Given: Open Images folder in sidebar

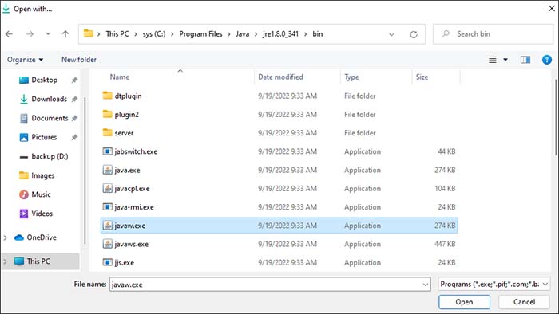Looking at the screenshot, I should [43, 175].
